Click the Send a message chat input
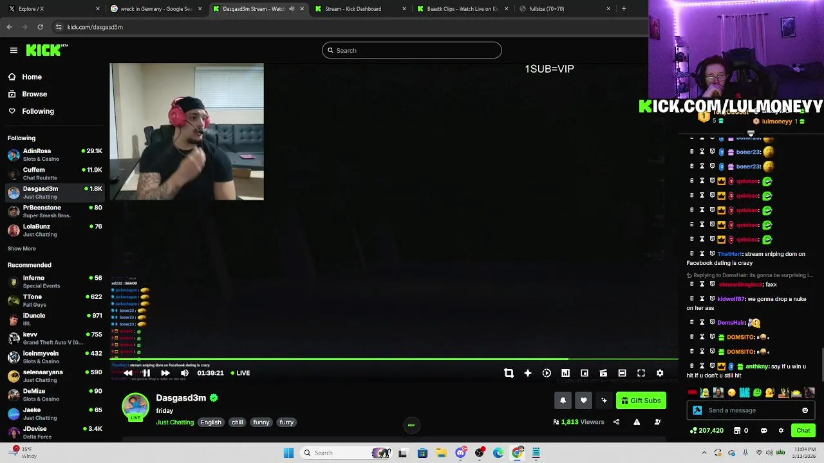This screenshot has height=463, width=824. [751, 410]
